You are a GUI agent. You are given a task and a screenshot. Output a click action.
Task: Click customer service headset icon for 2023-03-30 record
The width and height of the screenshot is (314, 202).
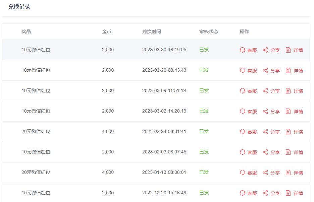tap(242, 50)
